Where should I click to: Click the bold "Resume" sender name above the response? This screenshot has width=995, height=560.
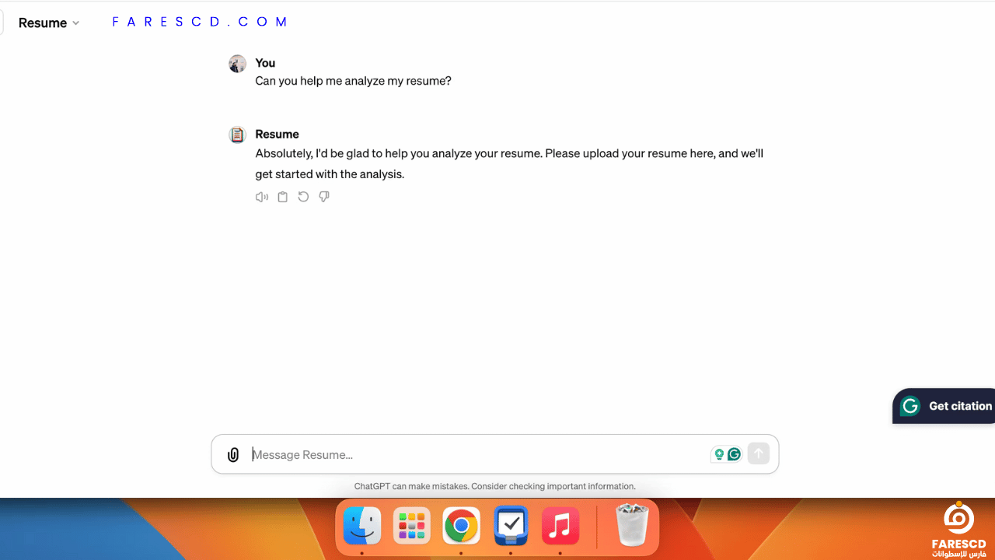pyautogui.click(x=277, y=134)
